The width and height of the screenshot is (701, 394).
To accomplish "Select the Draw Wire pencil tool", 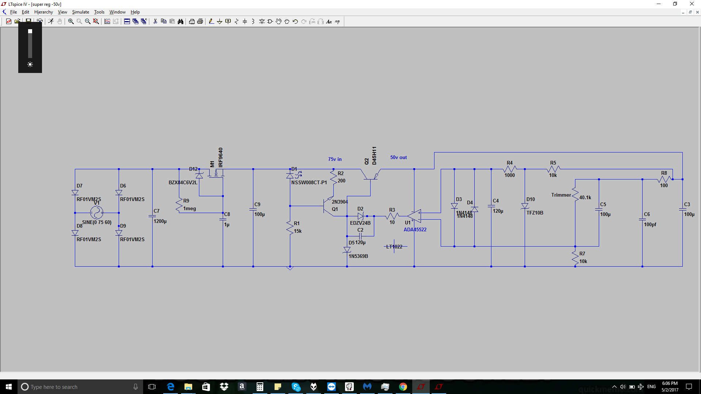I will tap(211, 22).
